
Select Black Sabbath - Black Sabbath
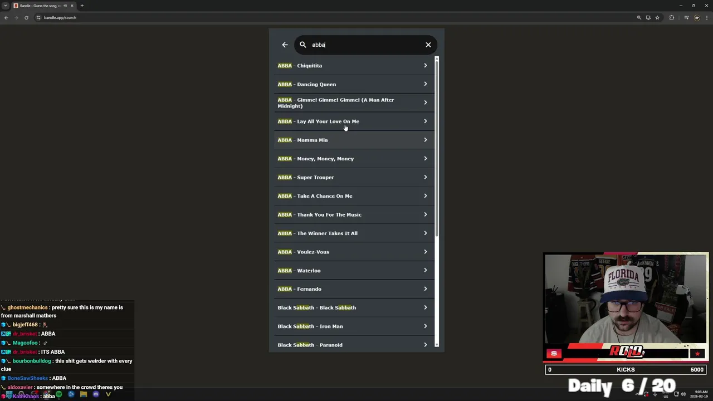pos(353,307)
